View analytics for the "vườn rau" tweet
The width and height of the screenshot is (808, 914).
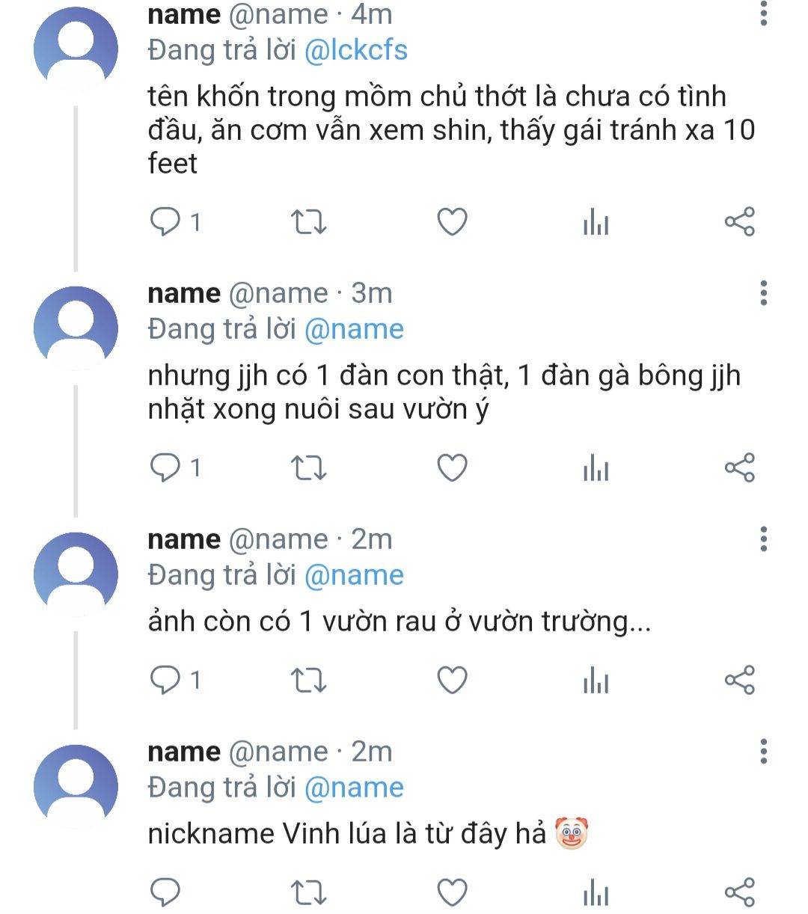coord(596,680)
